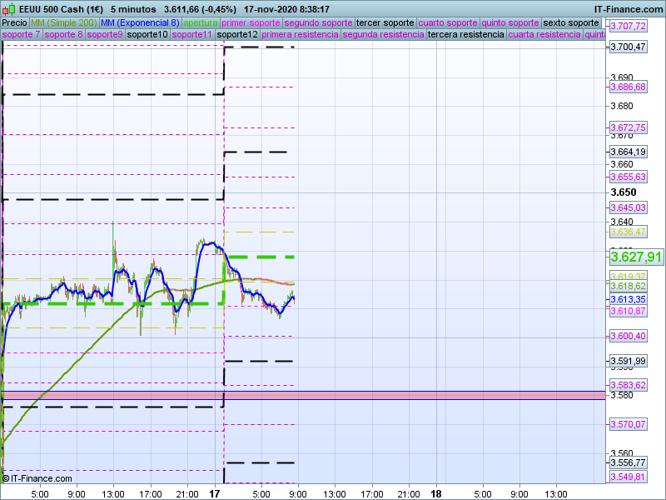
Task: Click the blue 3.613,35 price label
Action: [628, 298]
